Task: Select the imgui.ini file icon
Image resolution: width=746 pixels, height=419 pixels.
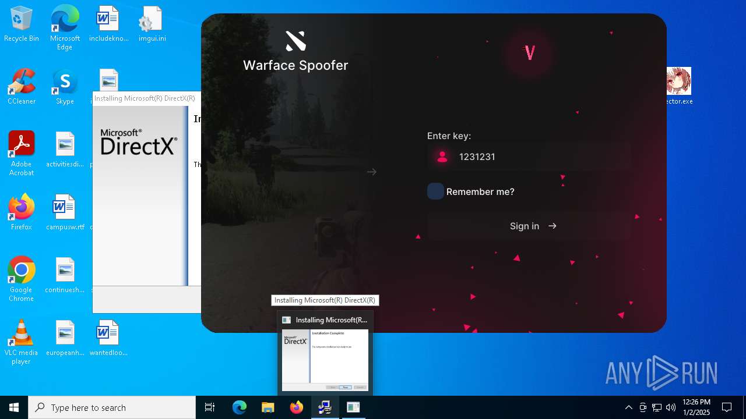Action: (x=152, y=24)
